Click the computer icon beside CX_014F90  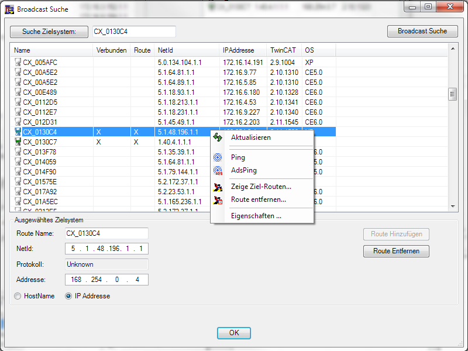18,172
